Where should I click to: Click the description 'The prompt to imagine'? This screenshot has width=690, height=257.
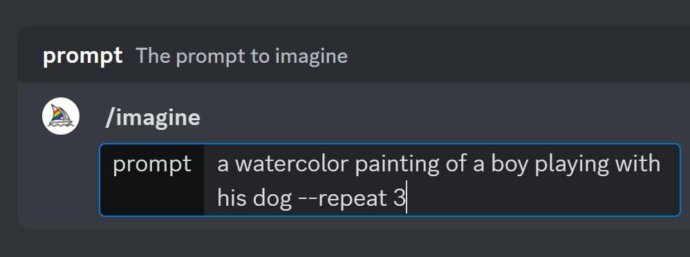click(241, 56)
